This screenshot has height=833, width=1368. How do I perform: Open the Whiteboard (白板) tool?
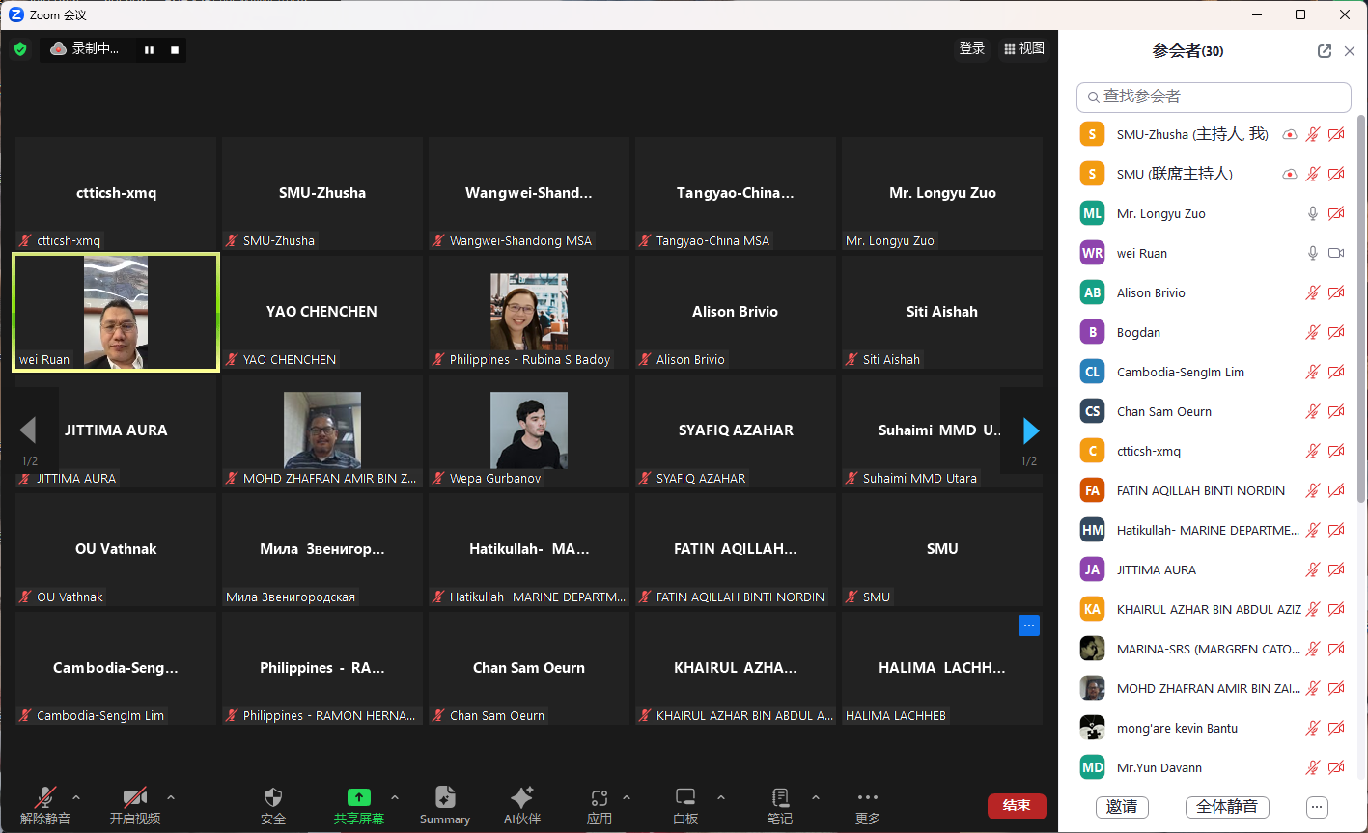click(685, 797)
